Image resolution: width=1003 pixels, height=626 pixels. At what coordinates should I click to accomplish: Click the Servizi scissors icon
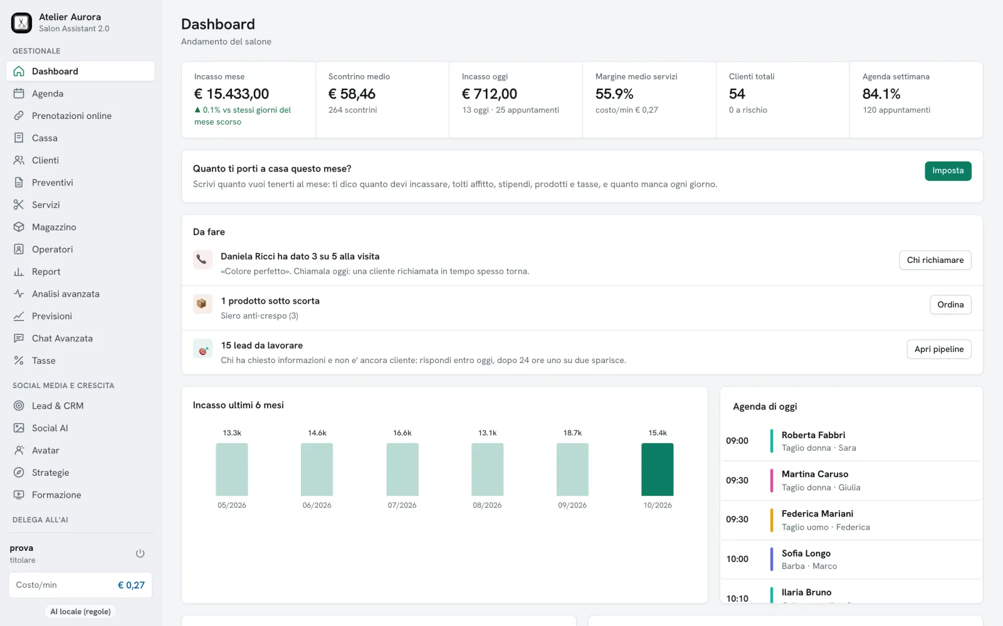19,205
